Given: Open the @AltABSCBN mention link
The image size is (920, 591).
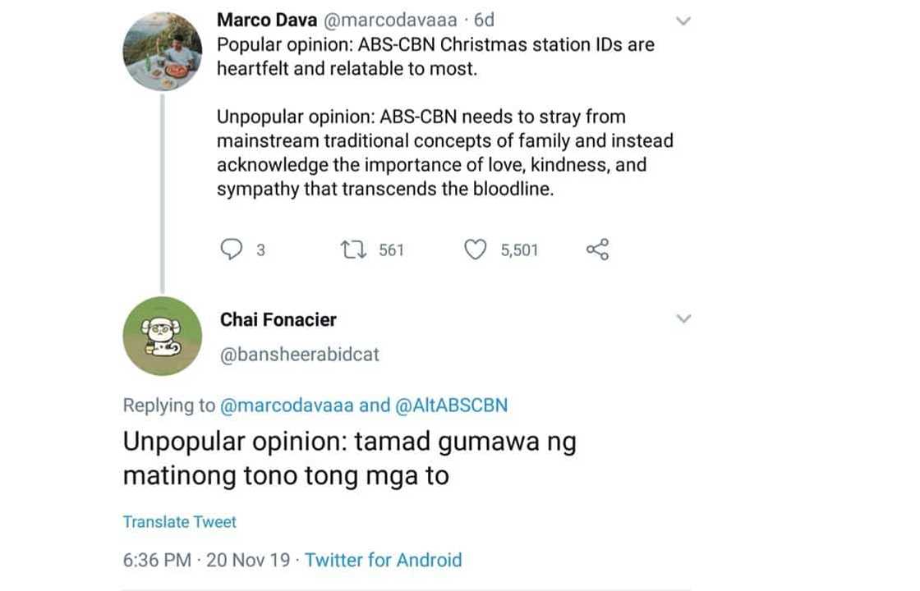Looking at the screenshot, I should pyautogui.click(x=452, y=405).
